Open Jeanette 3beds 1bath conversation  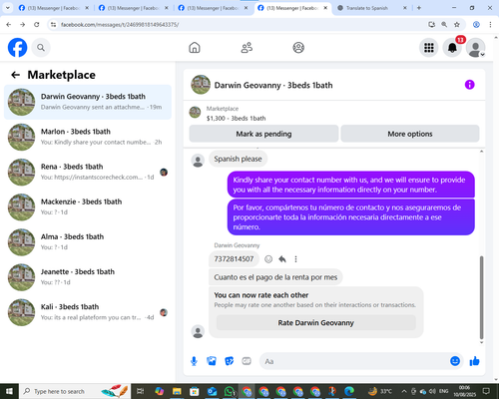click(x=88, y=277)
